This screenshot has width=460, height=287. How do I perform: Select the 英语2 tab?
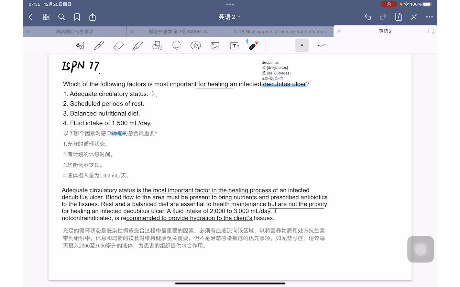[385, 31]
